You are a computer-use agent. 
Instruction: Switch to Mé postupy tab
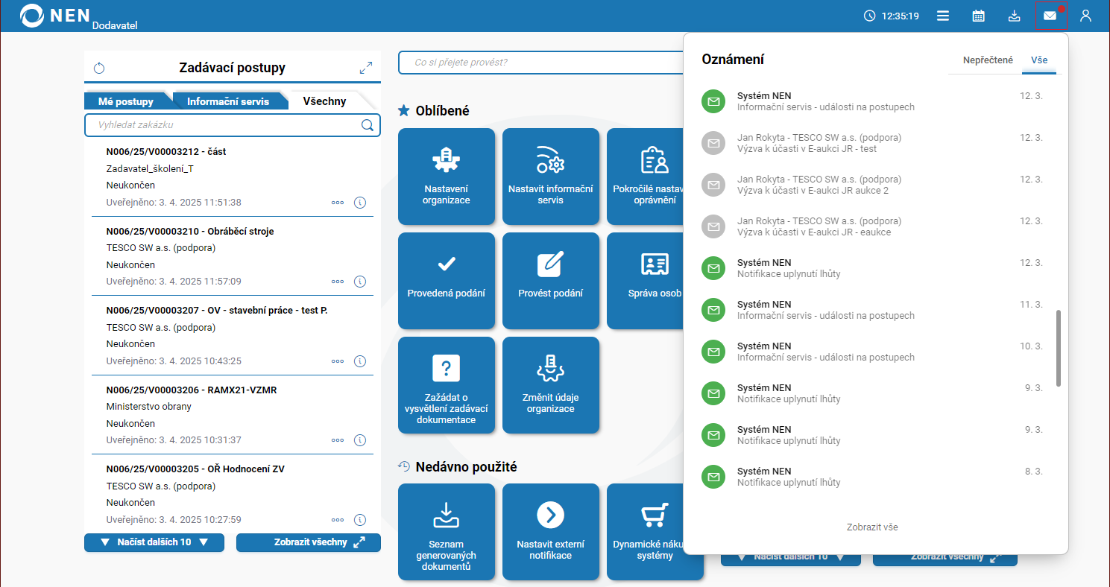(x=126, y=101)
